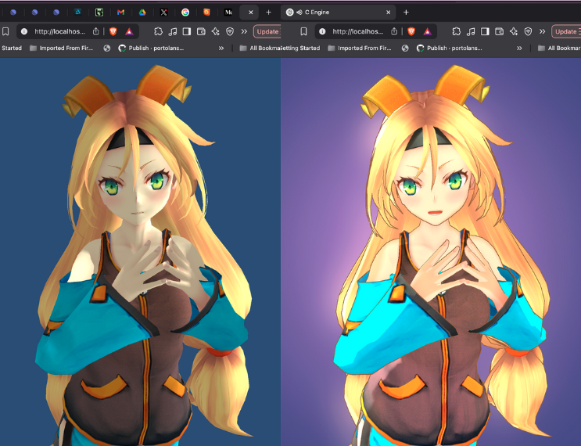The image size is (581, 446).
Task: Click the Update button in right window
Action: coord(566,31)
